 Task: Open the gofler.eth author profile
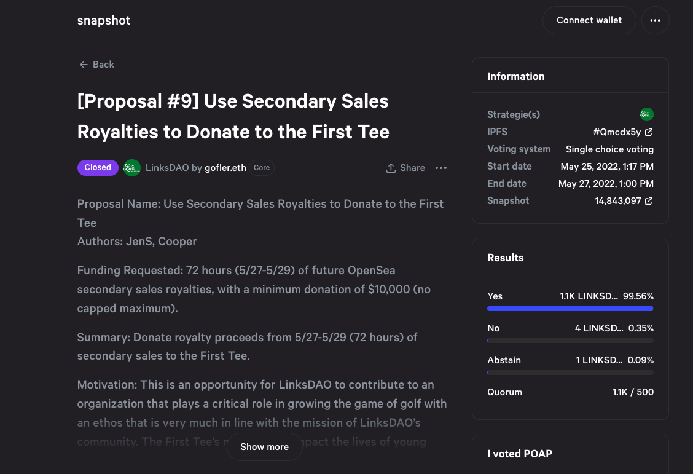coord(225,168)
